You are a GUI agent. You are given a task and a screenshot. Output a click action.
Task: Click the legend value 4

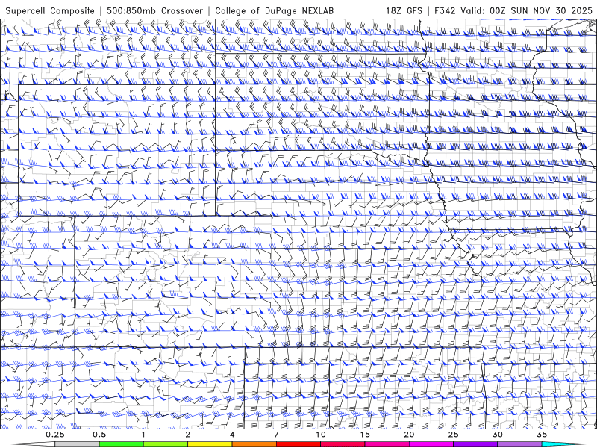pyautogui.click(x=232, y=435)
